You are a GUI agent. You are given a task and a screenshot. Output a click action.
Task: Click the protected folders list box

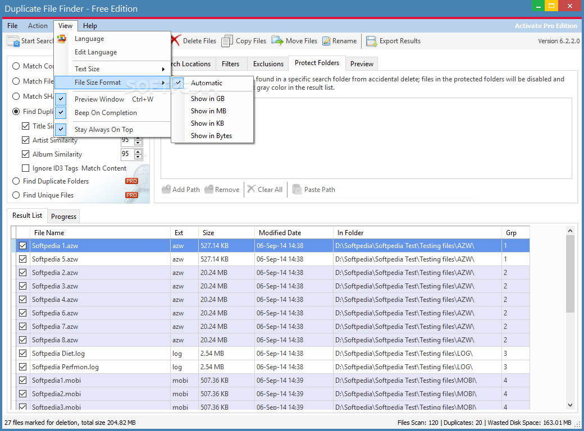pos(366,139)
